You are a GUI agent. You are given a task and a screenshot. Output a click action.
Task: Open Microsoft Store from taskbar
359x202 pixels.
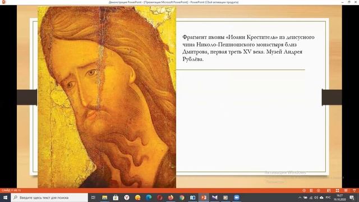[116, 198]
